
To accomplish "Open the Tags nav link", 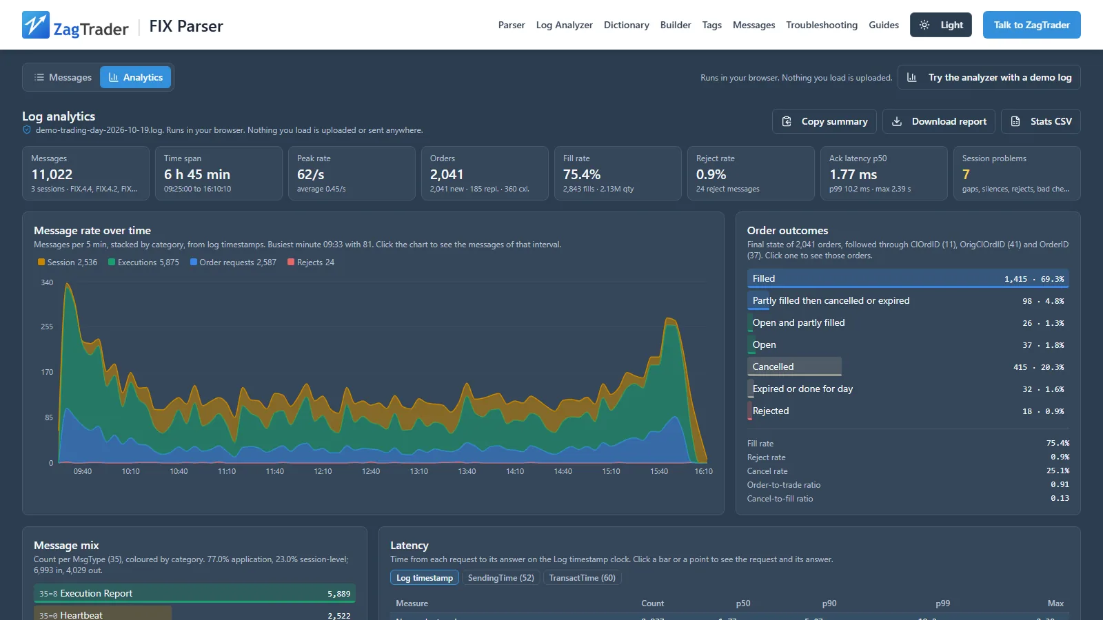I will coord(712,25).
